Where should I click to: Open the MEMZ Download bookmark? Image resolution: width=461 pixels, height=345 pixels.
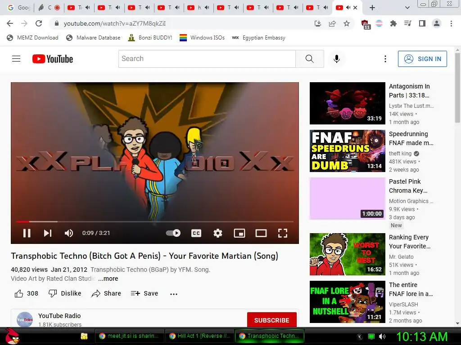coord(32,38)
